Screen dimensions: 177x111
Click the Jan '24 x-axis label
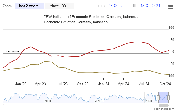coord(103,83)
